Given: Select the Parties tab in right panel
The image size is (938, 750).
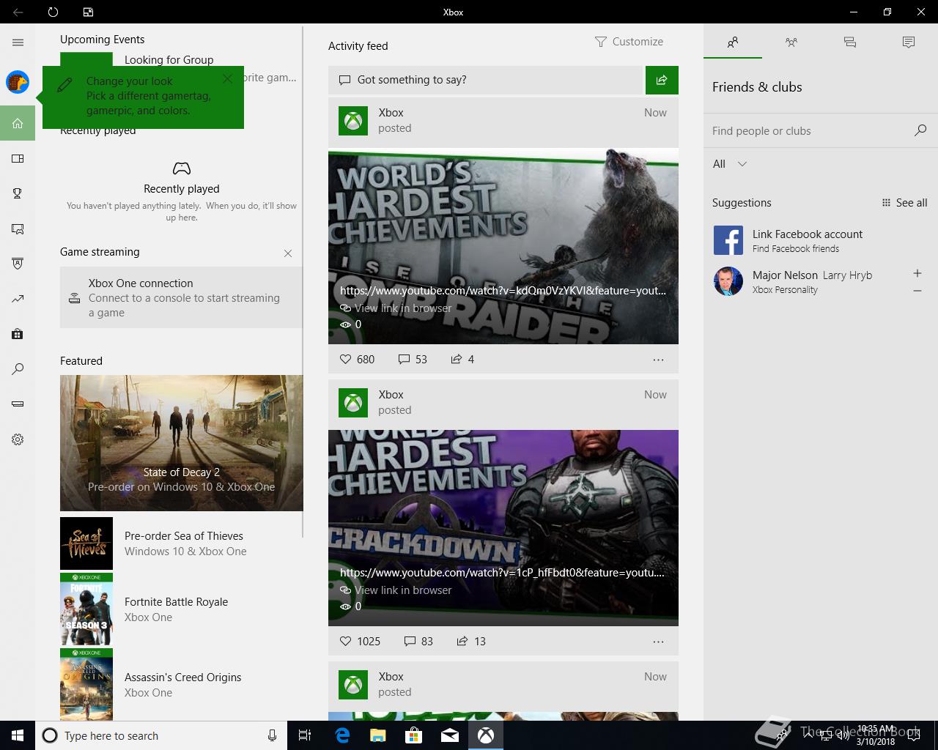Looking at the screenshot, I should point(791,42).
